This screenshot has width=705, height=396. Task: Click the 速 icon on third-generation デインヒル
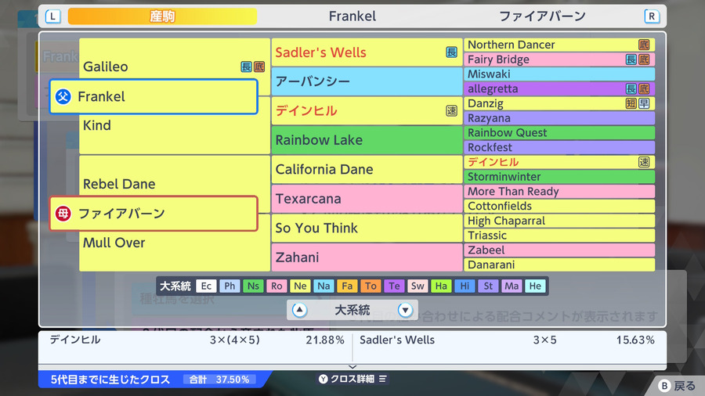[x=451, y=110]
